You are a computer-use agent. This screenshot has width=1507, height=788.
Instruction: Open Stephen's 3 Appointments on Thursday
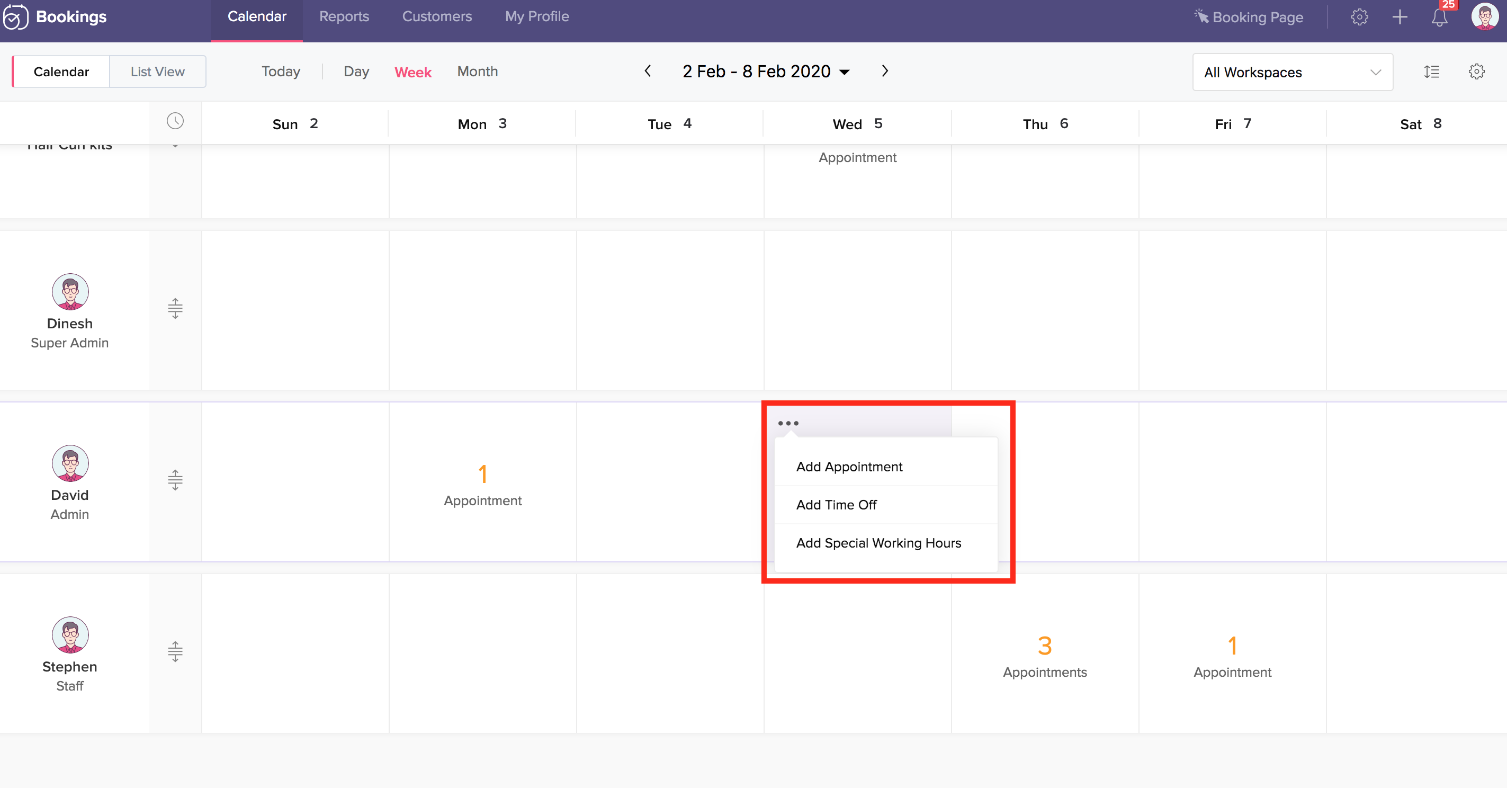pos(1044,656)
